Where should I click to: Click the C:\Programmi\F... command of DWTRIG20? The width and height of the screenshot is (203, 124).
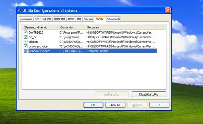[x=71, y=32]
